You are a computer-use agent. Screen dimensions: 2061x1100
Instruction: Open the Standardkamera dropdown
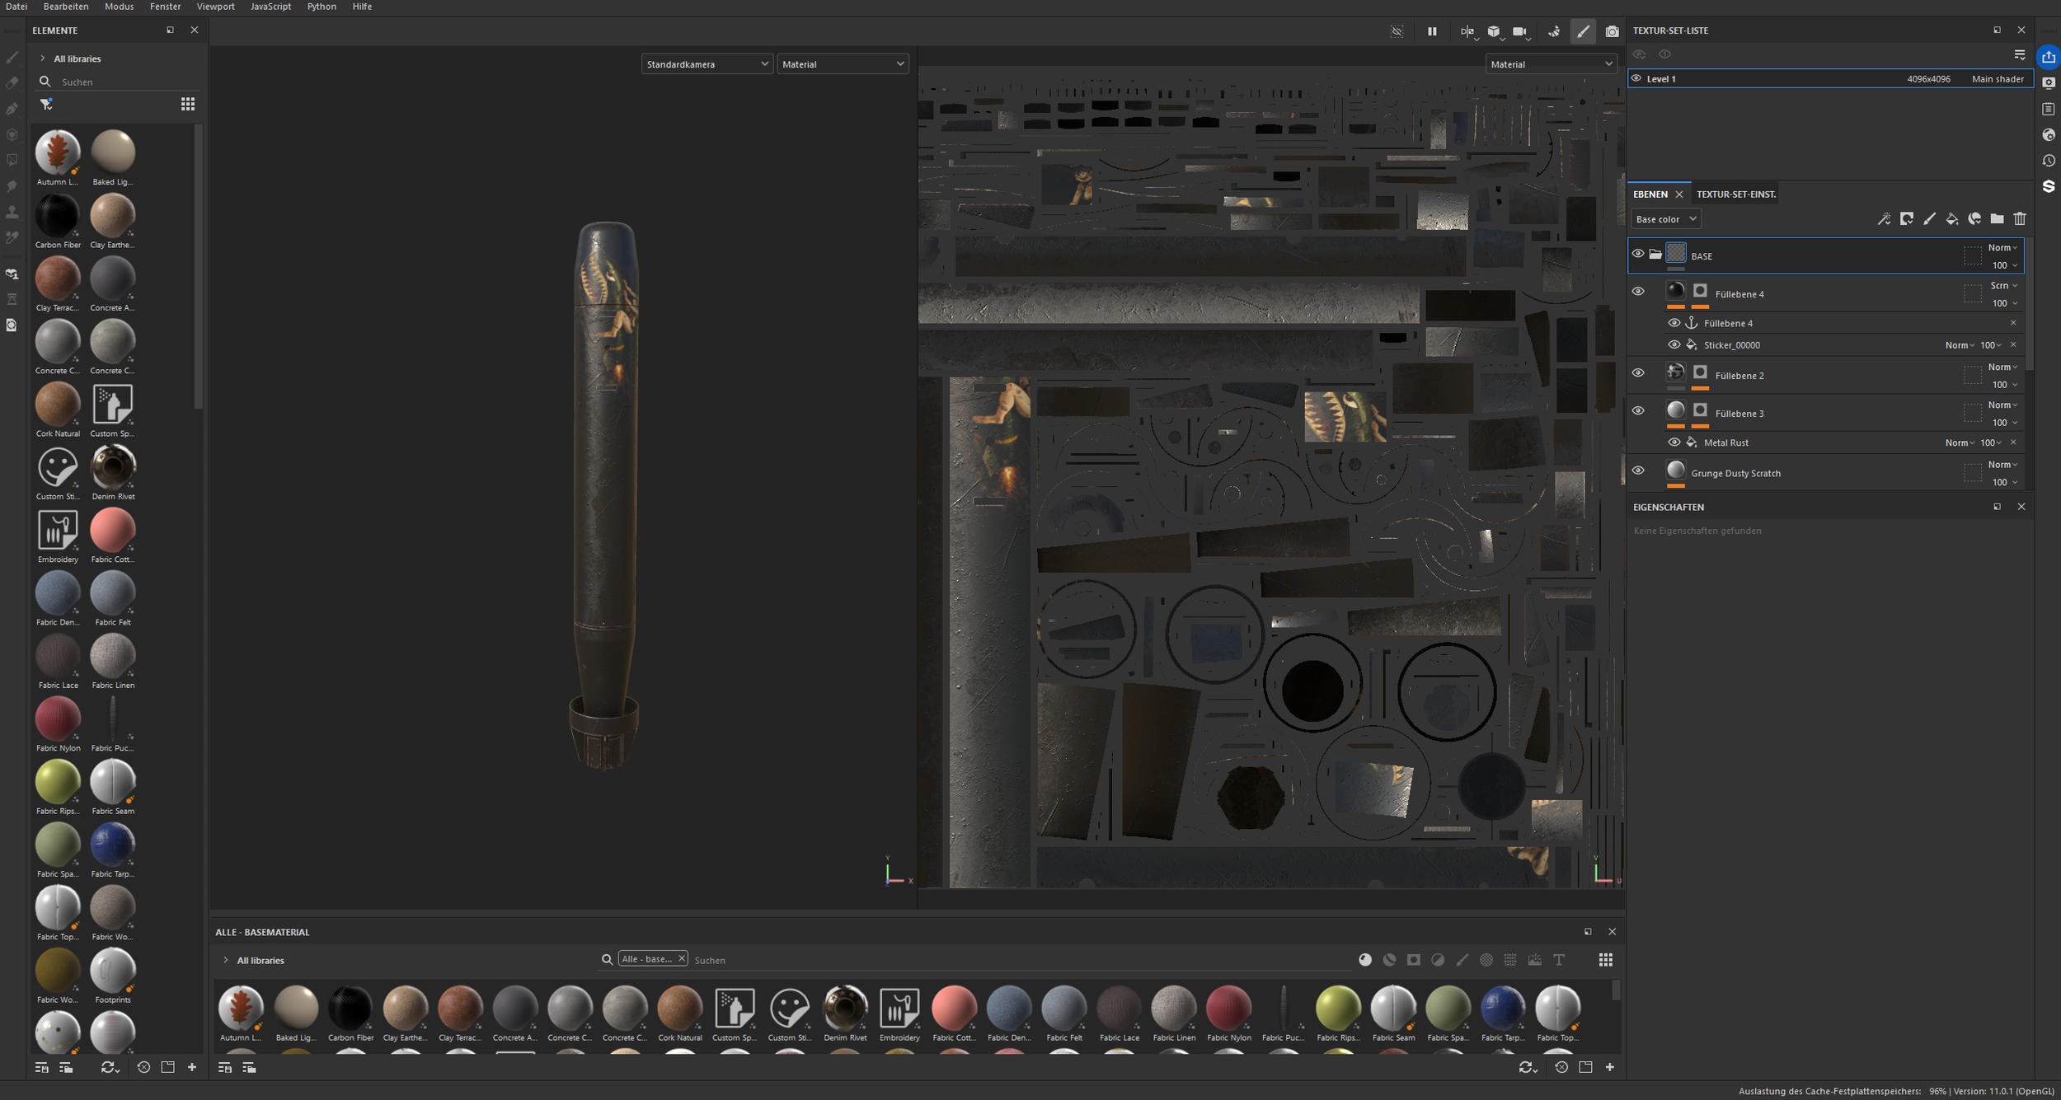(707, 64)
